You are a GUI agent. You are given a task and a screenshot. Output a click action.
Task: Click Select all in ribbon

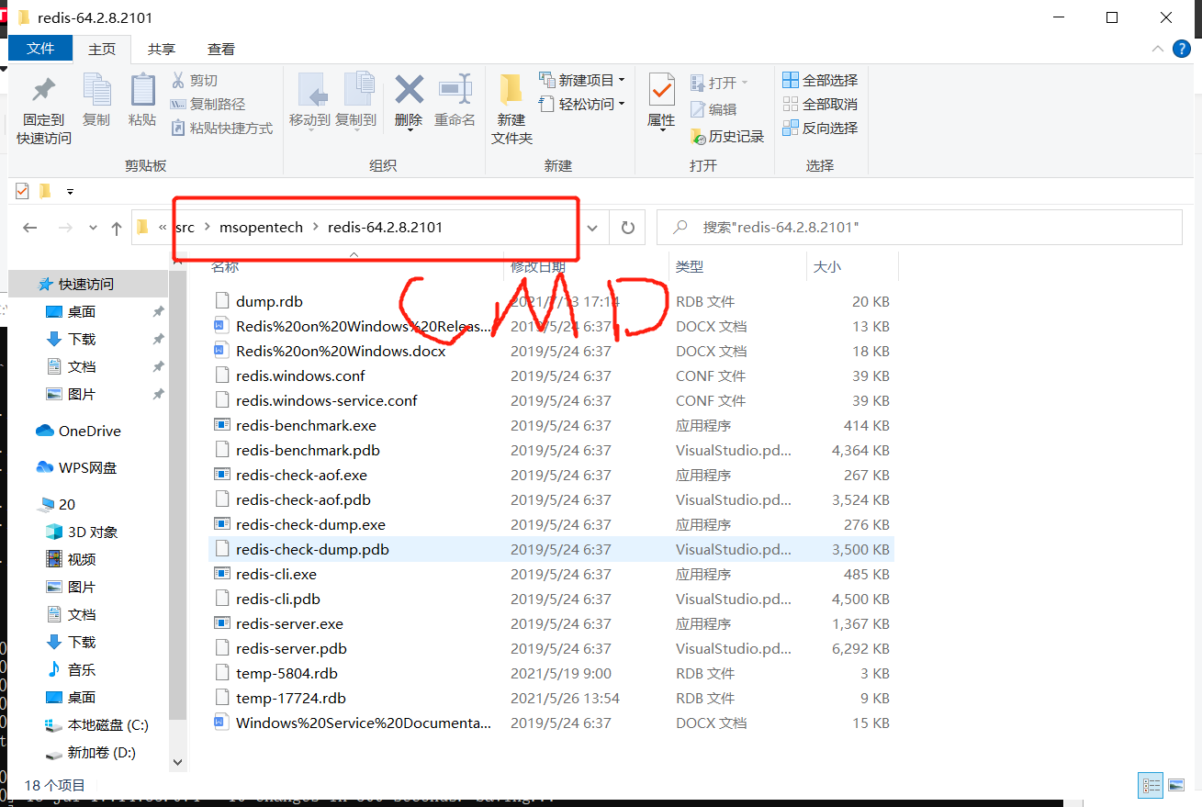pyautogui.click(x=820, y=80)
